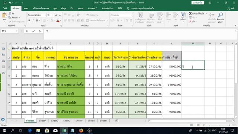
Task: Click the Find and Select magnifier icon
Action: (221, 15)
